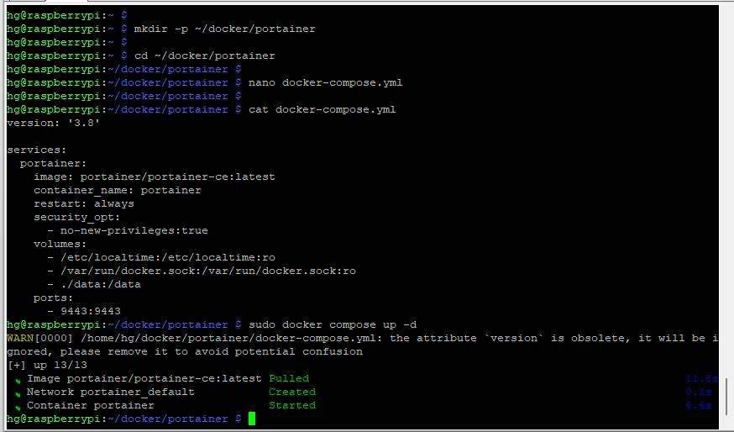Click the check mark beside 'Image portainer/portainer-ce:latest'
This screenshot has height=432, width=734.
(x=18, y=380)
